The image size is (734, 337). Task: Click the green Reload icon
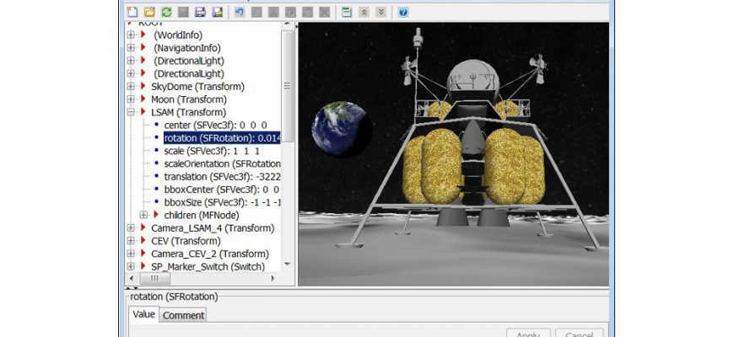(x=166, y=12)
